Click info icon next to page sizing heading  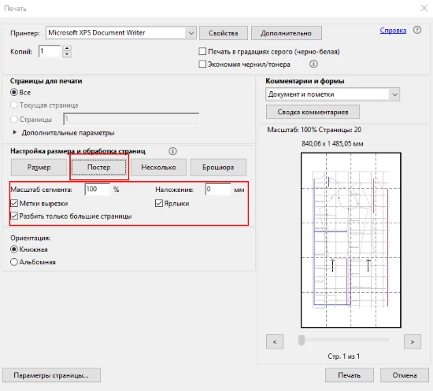[x=172, y=151]
